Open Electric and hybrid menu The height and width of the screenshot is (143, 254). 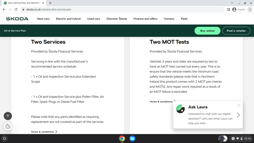coord(68,19)
